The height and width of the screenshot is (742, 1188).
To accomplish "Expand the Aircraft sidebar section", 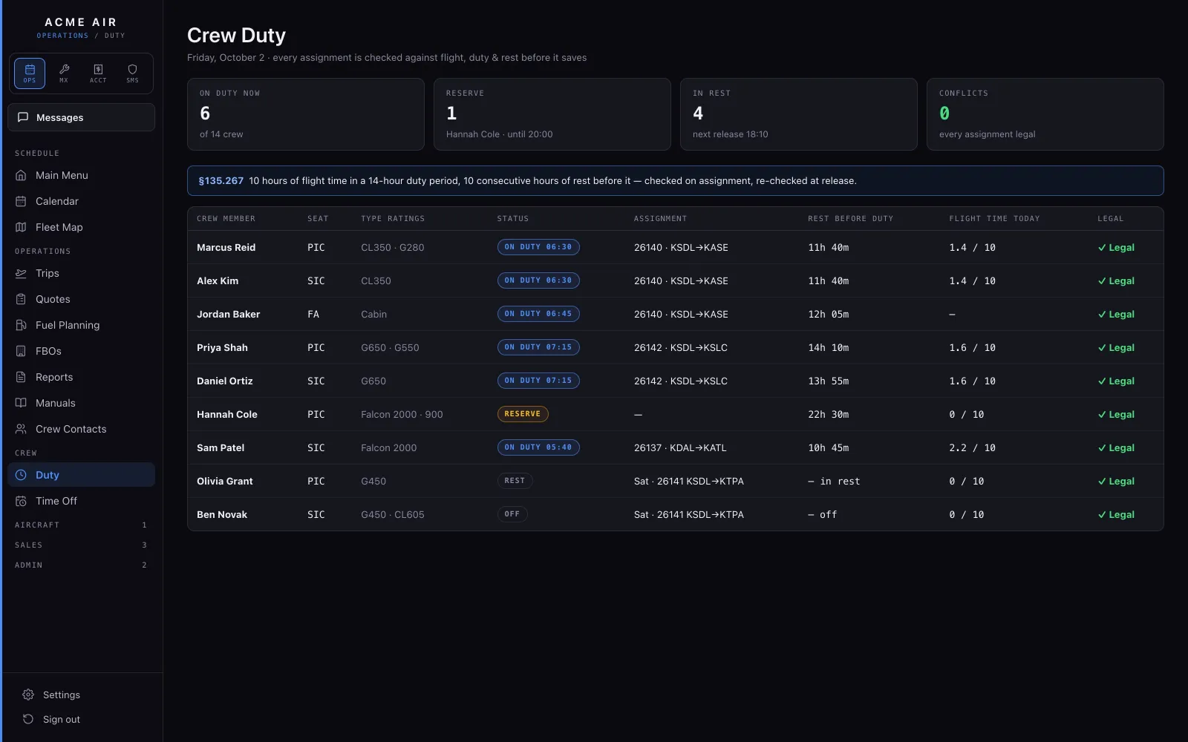I will (x=81, y=525).
